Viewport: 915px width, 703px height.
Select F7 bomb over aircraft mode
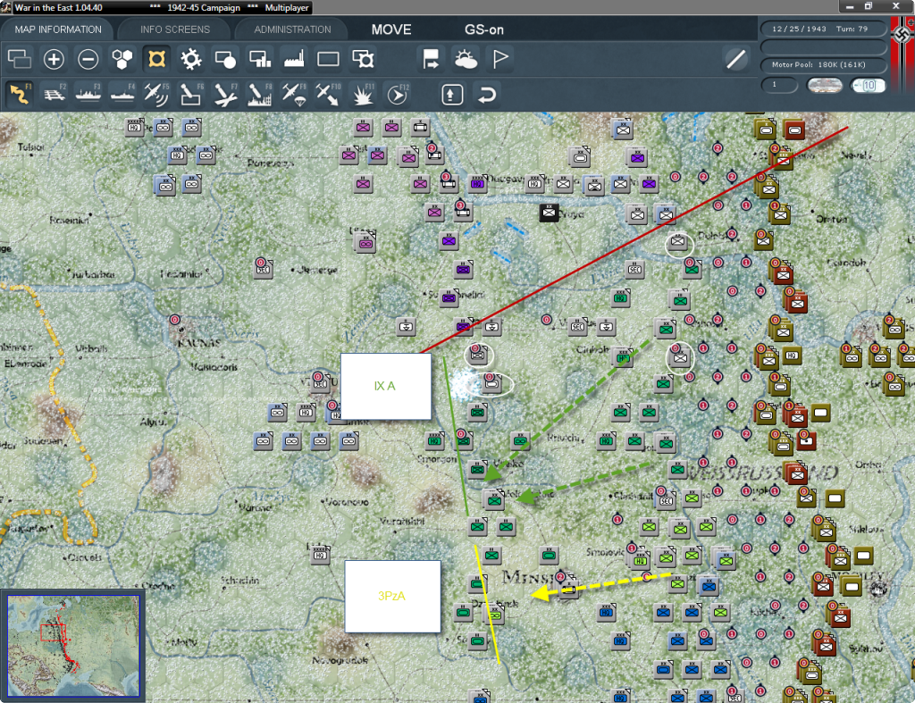coord(225,94)
